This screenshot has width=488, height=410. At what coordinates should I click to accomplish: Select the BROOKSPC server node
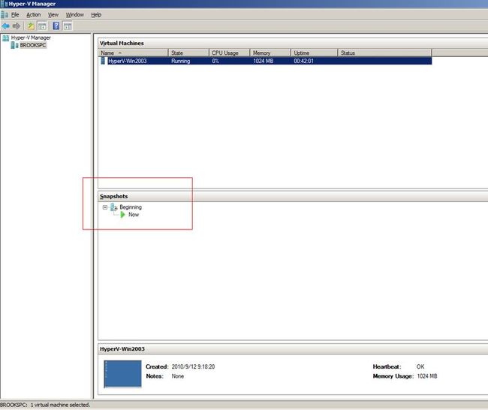click(x=33, y=46)
